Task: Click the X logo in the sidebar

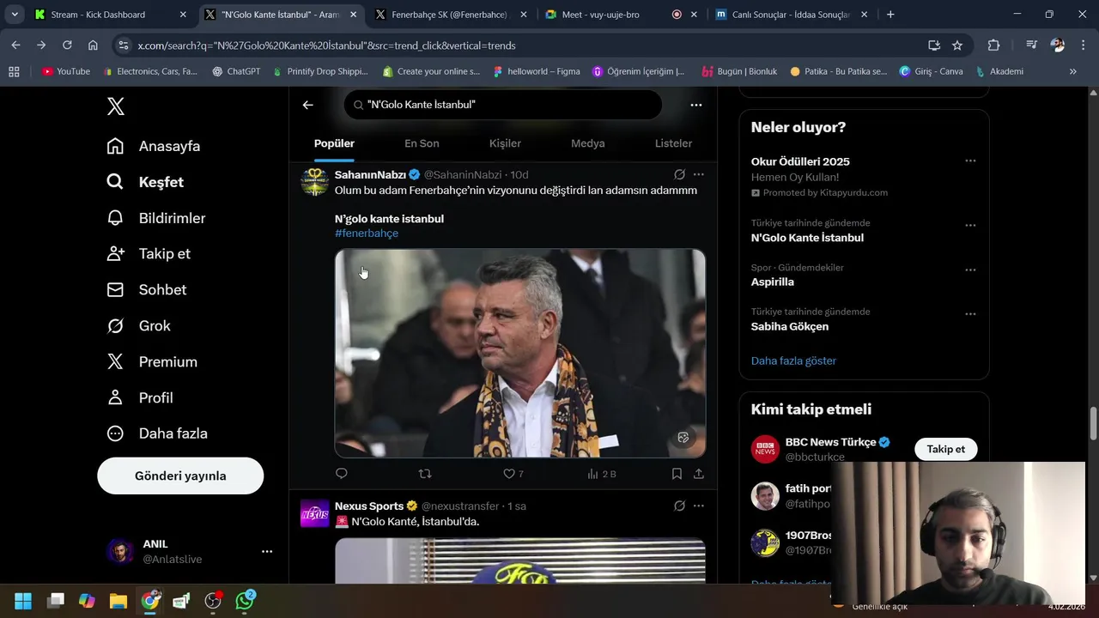Action: point(116,106)
